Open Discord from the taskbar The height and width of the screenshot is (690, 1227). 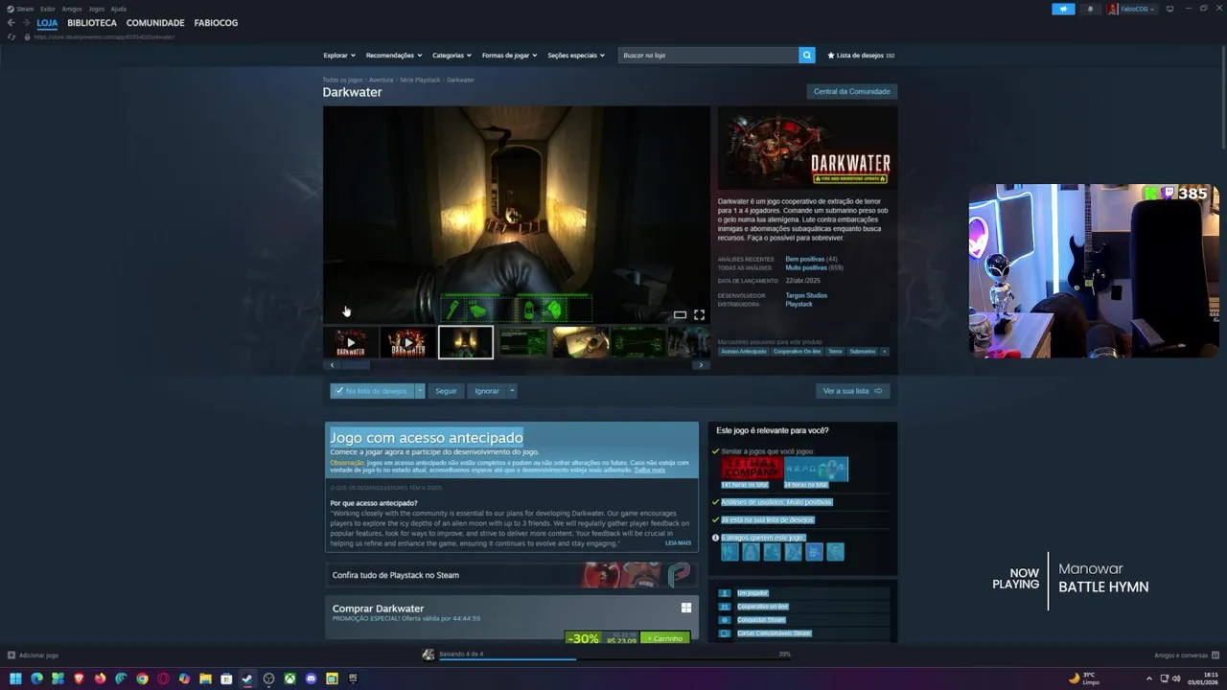tap(311, 678)
